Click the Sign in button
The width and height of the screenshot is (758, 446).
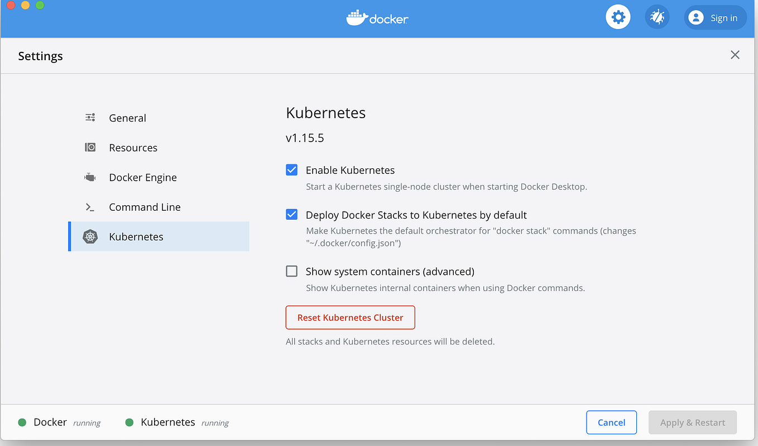pos(715,18)
